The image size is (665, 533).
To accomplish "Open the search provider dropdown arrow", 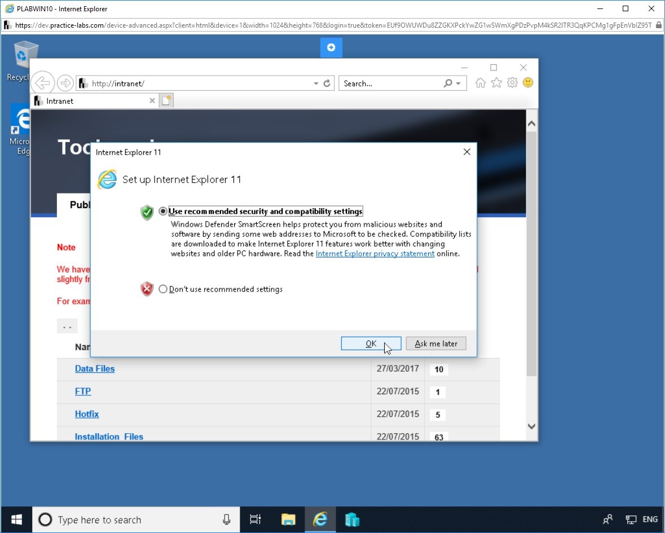I will click(x=458, y=83).
